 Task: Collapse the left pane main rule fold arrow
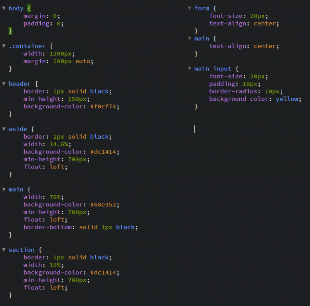[4, 189]
